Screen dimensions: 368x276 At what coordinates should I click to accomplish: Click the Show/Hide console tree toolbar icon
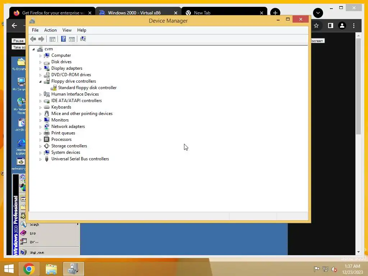coord(52,39)
